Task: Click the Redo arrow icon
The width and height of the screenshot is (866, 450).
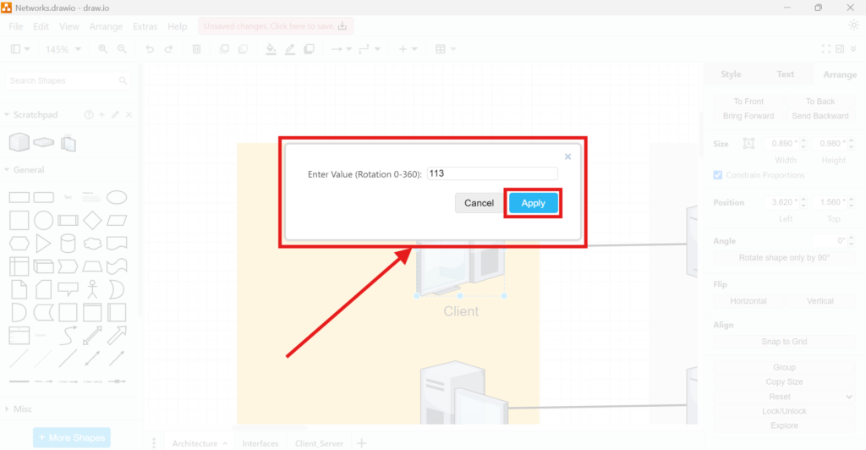Action: coord(168,49)
